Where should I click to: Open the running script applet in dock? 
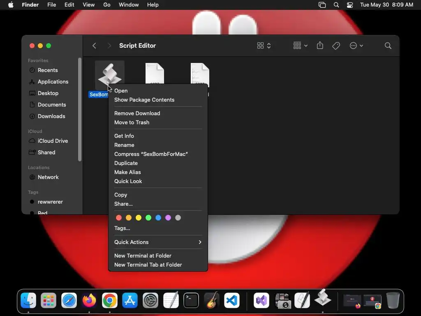point(322,298)
